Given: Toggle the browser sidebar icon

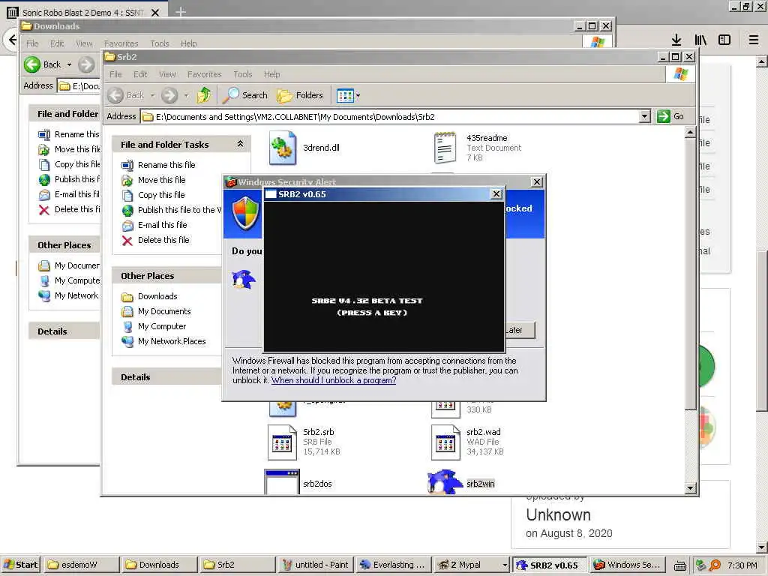Looking at the screenshot, I should (724, 40).
